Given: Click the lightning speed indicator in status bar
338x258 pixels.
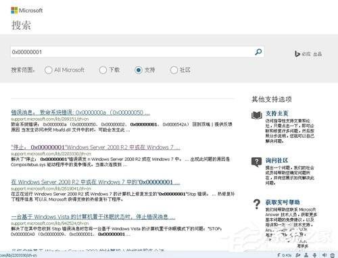Looking at the screenshot, I should click(284, 255).
